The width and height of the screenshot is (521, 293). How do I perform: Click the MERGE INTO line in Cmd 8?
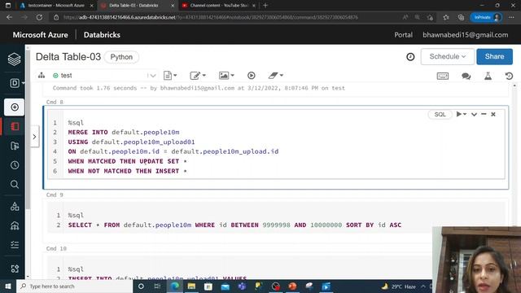124,132
